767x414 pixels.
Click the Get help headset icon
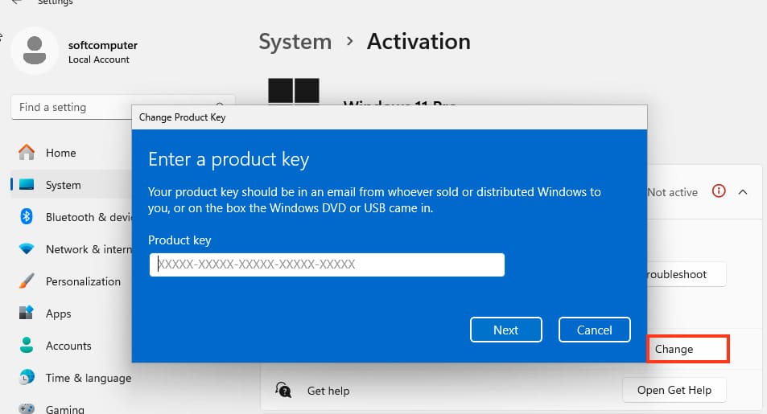[283, 390]
